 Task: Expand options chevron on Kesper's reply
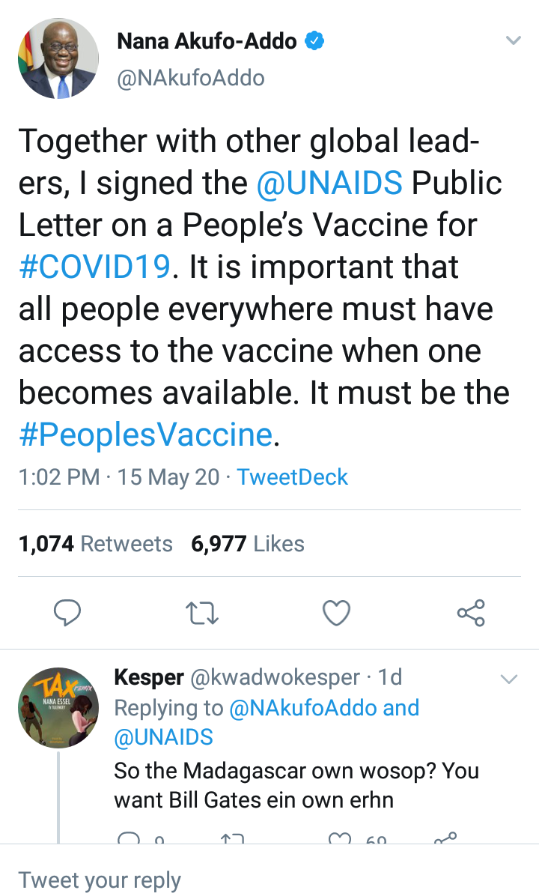pyautogui.click(x=509, y=679)
